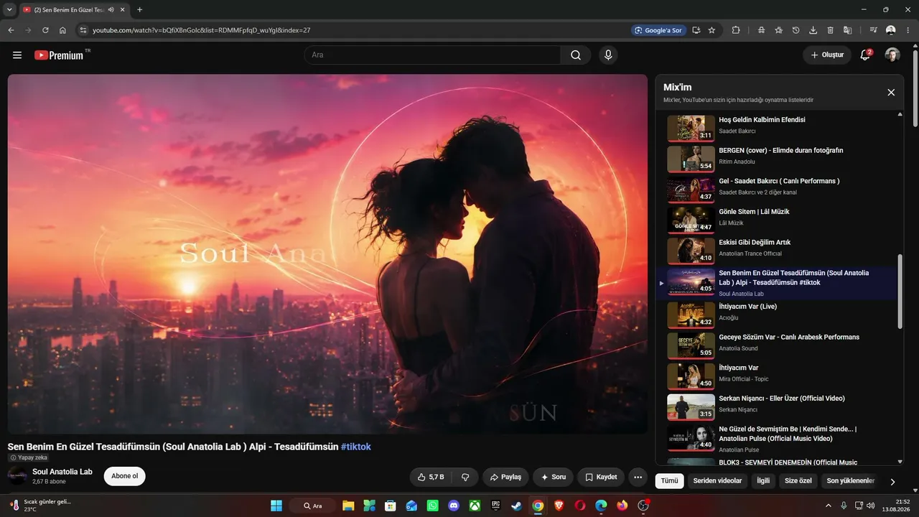Image resolution: width=919 pixels, height=517 pixels.
Task: Mute the tab via speaker icon
Action: (111, 9)
